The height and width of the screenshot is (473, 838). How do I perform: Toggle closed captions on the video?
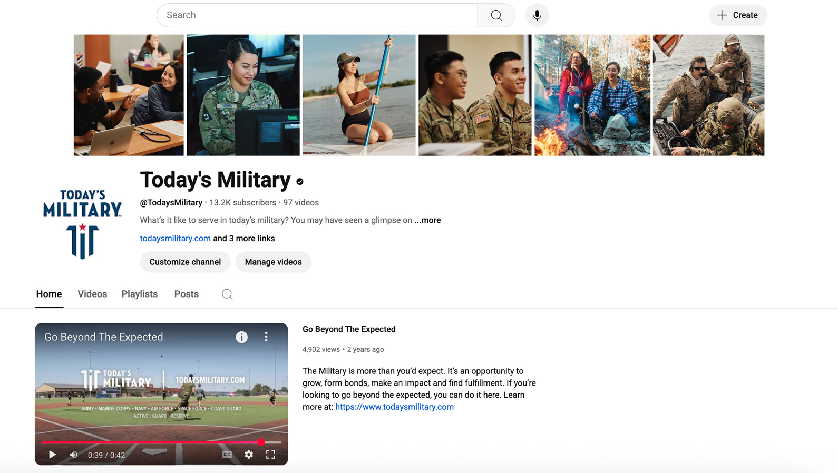point(227,455)
